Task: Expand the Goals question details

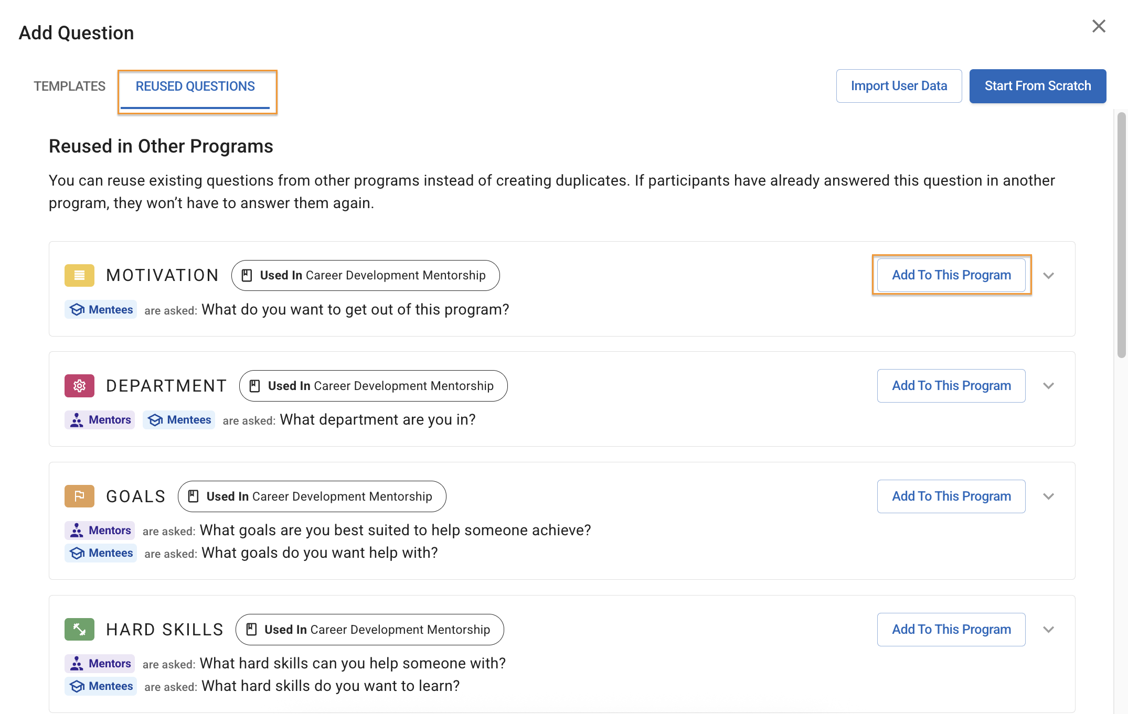Action: click(1049, 496)
